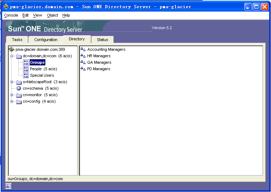
Task: Switch to the Status tab
Action: (x=102, y=40)
